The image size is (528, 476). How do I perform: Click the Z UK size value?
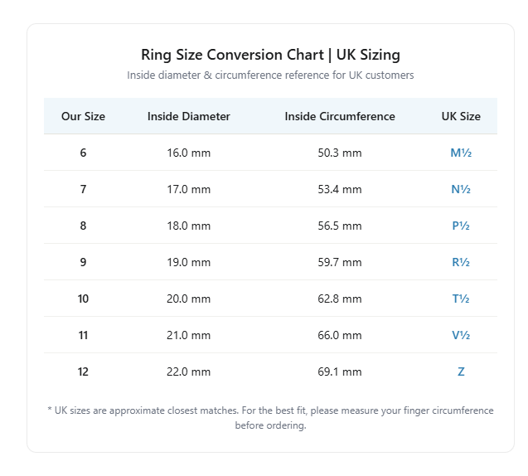pos(461,372)
